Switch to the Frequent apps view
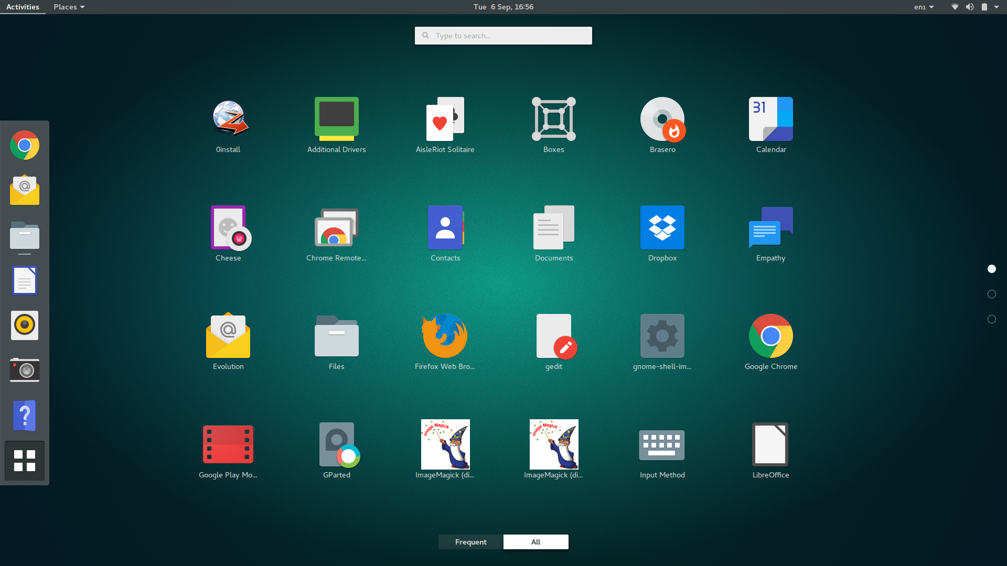The height and width of the screenshot is (566, 1007). coord(471,542)
